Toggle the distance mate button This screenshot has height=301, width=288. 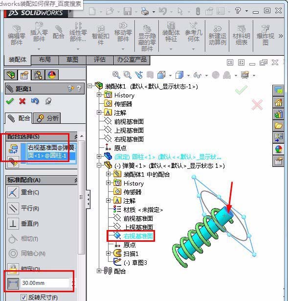[x=13, y=283]
